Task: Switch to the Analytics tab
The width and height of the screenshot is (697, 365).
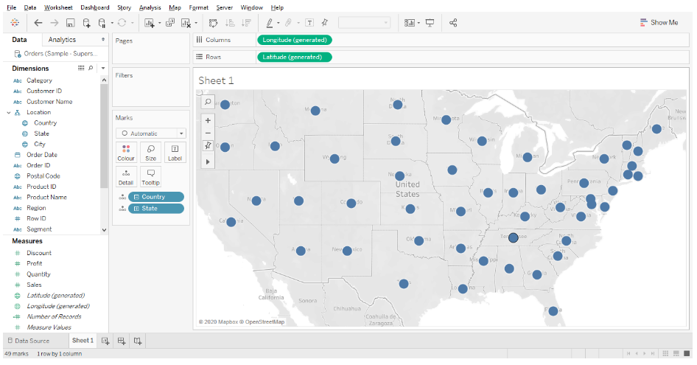Action: (x=62, y=40)
